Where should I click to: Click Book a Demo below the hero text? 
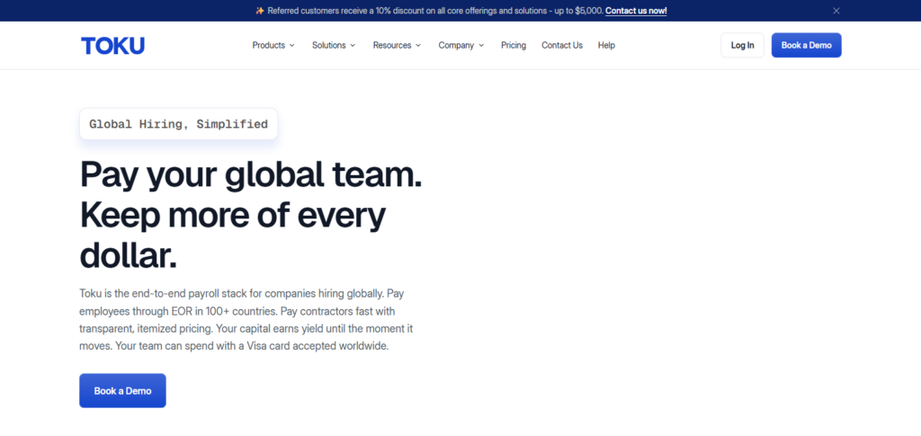pos(122,391)
